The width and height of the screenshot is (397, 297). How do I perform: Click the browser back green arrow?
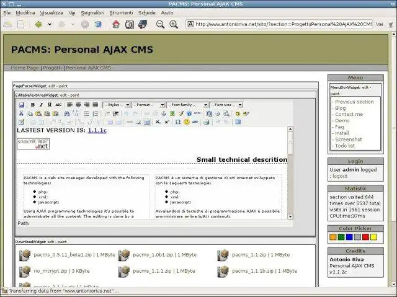[38, 24]
